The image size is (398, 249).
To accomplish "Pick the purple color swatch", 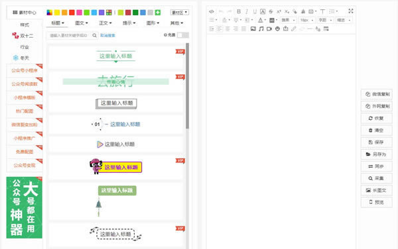I will click(101, 13).
